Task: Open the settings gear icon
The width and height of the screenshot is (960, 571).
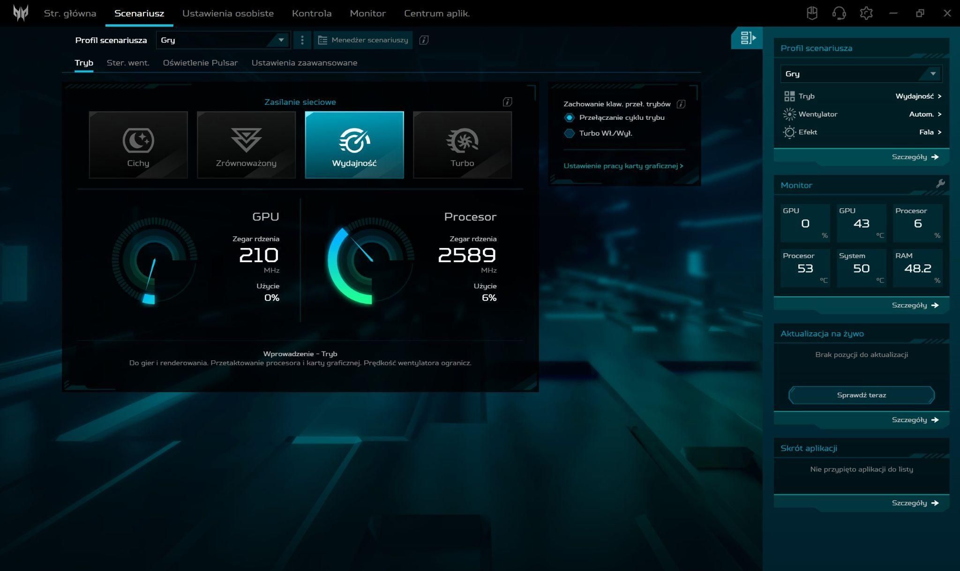Action: pyautogui.click(x=866, y=13)
